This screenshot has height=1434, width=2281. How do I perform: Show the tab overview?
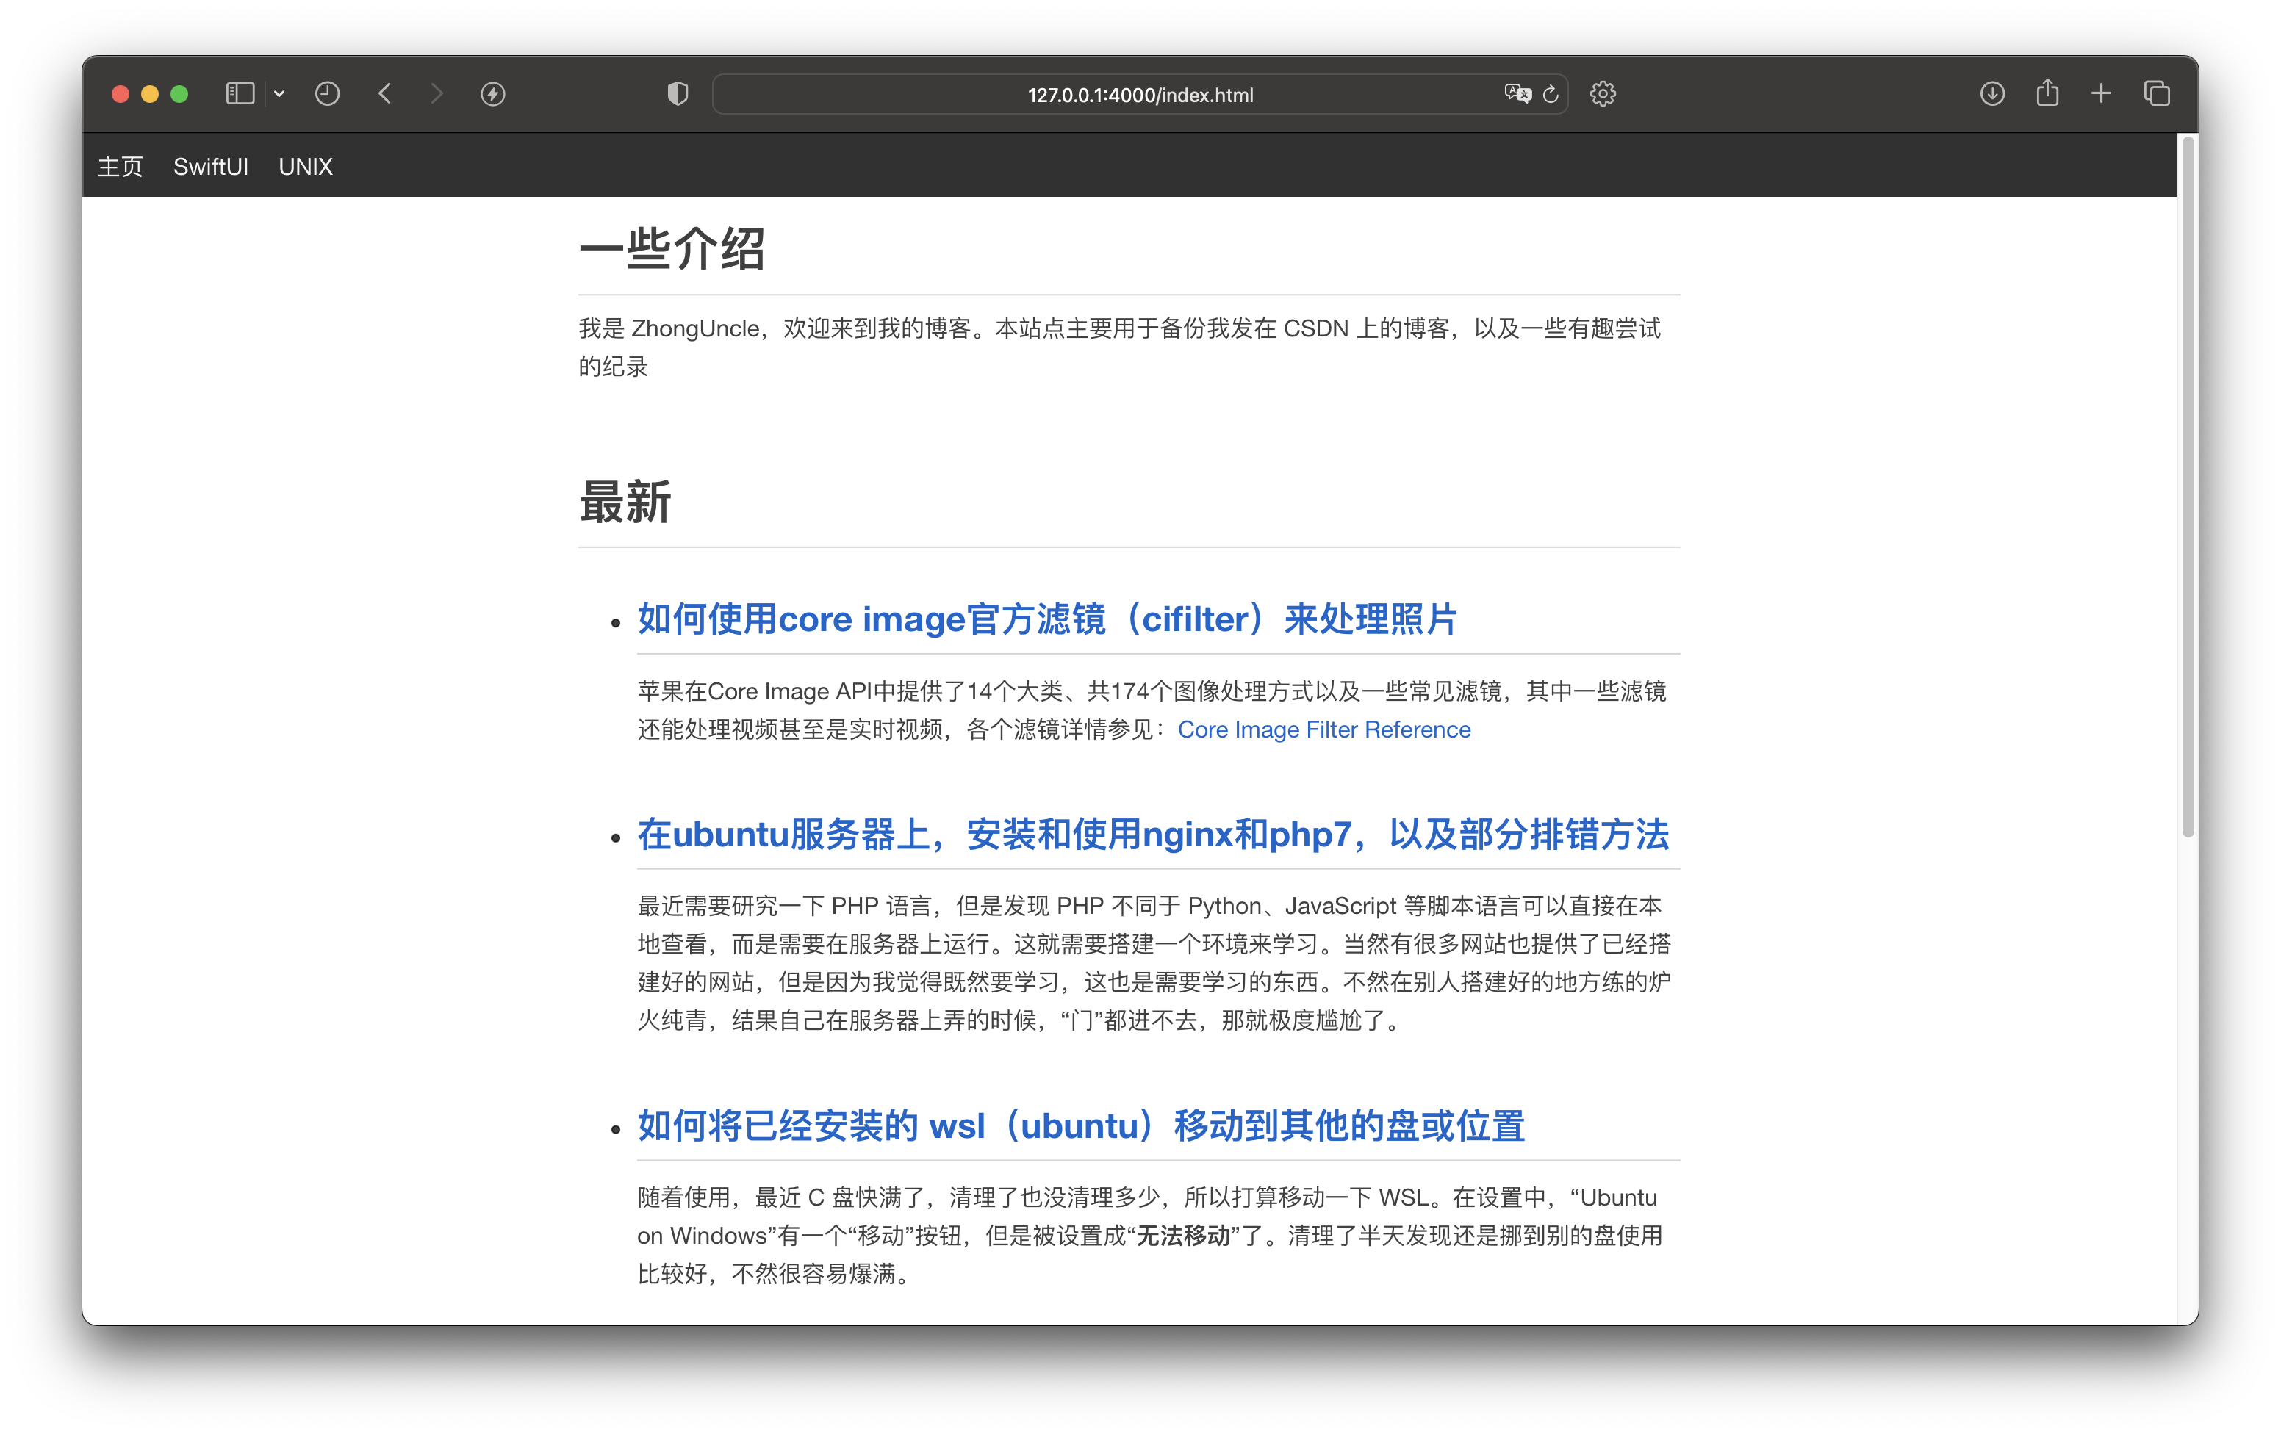(x=2157, y=94)
